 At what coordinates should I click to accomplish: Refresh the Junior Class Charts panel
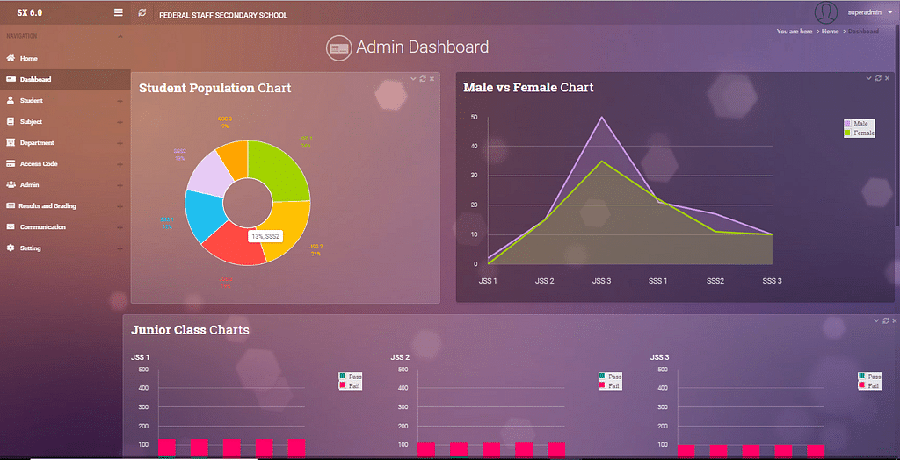884,320
